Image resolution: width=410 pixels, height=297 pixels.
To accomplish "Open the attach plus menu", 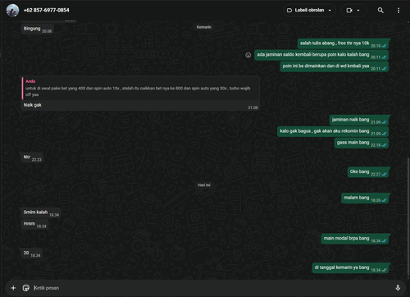I will 13,288.
